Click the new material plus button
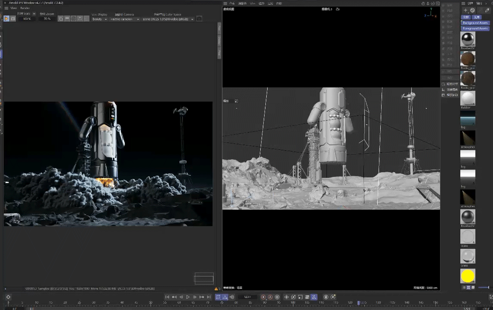Image resolution: width=493 pixels, height=310 pixels. tap(465, 10)
